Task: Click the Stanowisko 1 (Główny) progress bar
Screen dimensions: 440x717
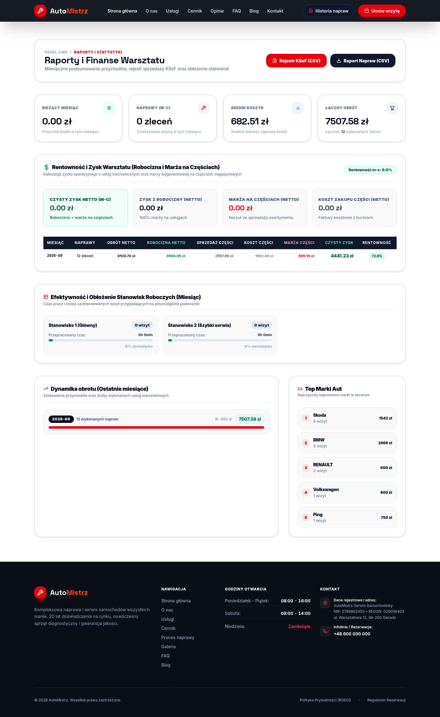Action: (101, 340)
